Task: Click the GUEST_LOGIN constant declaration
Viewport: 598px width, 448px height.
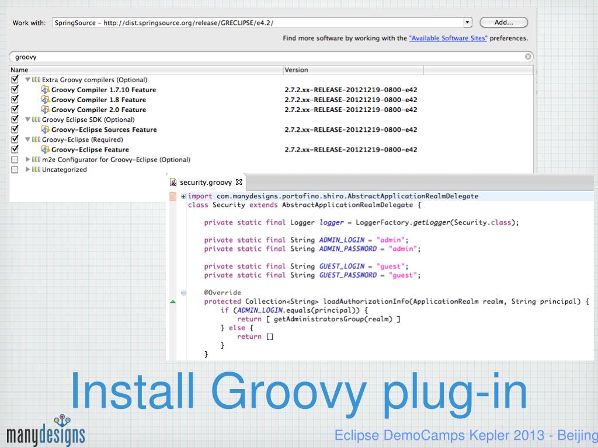Action: pos(306,266)
